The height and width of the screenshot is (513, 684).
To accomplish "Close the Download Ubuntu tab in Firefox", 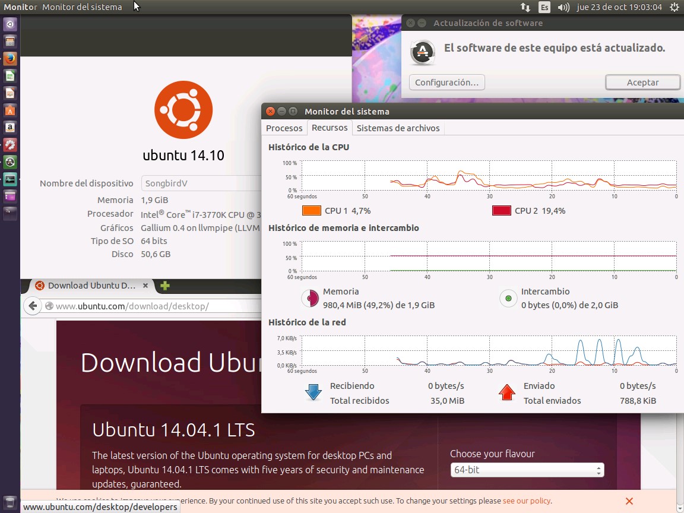I will click(145, 285).
